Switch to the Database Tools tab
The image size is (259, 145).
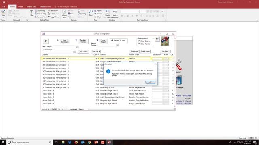(x=45, y=7)
